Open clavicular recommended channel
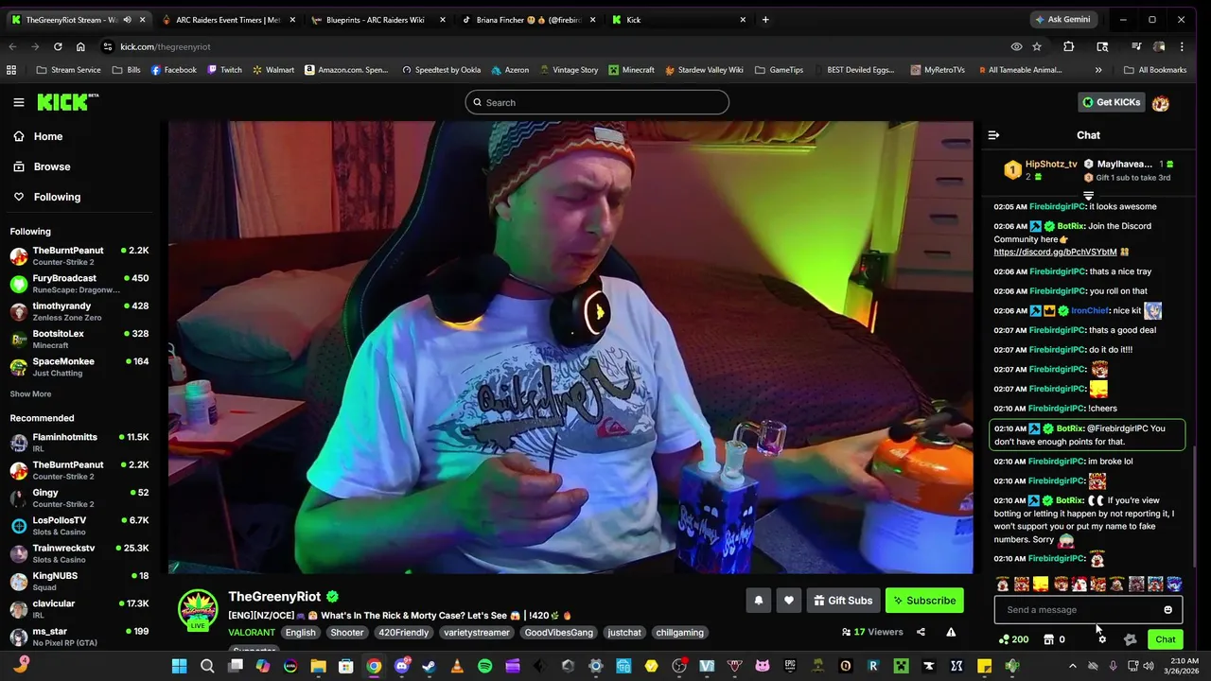Viewport: 1211px width, 681px height. point(79,608)
